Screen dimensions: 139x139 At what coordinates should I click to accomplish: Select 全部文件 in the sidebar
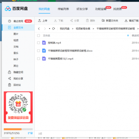[18, 27]
